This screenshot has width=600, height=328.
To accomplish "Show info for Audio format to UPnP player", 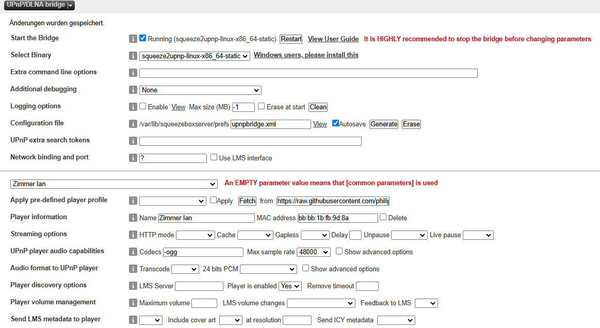I will click(x=133, y=269).
